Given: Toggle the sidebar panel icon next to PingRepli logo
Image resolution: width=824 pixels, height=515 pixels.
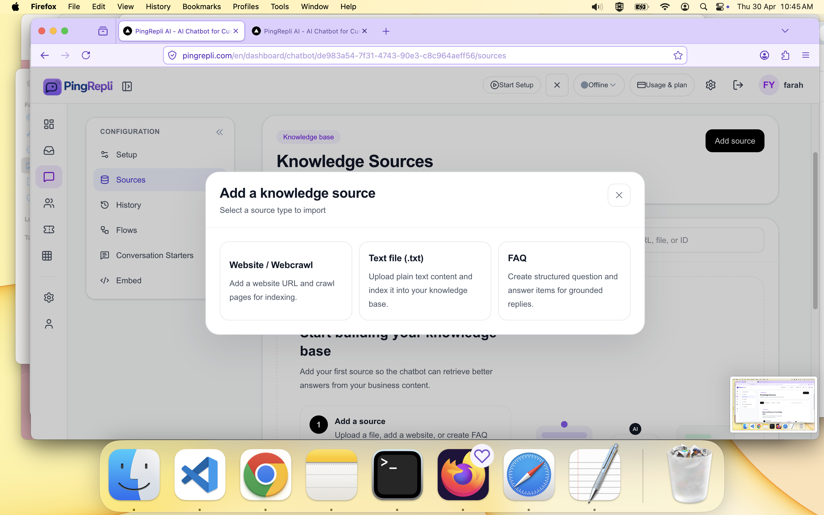Looking at the screenshot, I should (127, 86).
